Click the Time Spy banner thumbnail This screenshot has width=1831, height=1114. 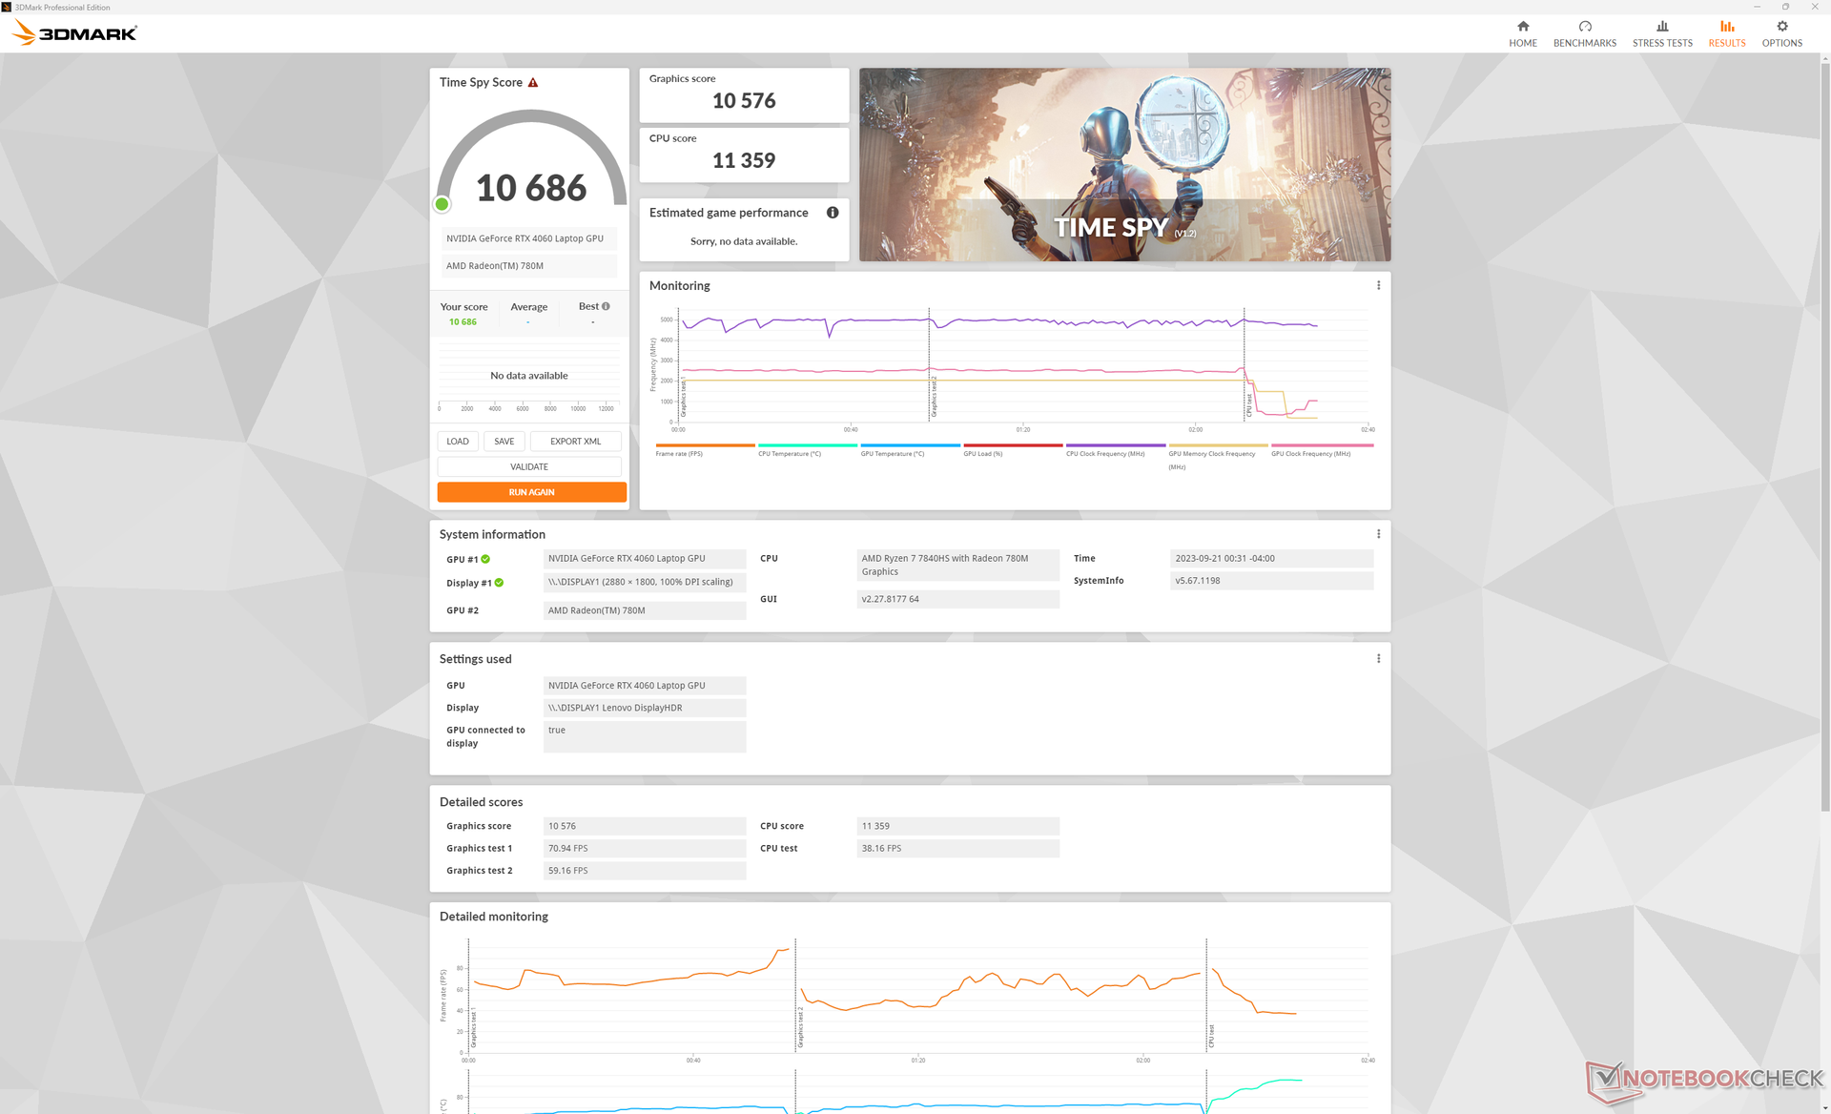(1124, 164)
